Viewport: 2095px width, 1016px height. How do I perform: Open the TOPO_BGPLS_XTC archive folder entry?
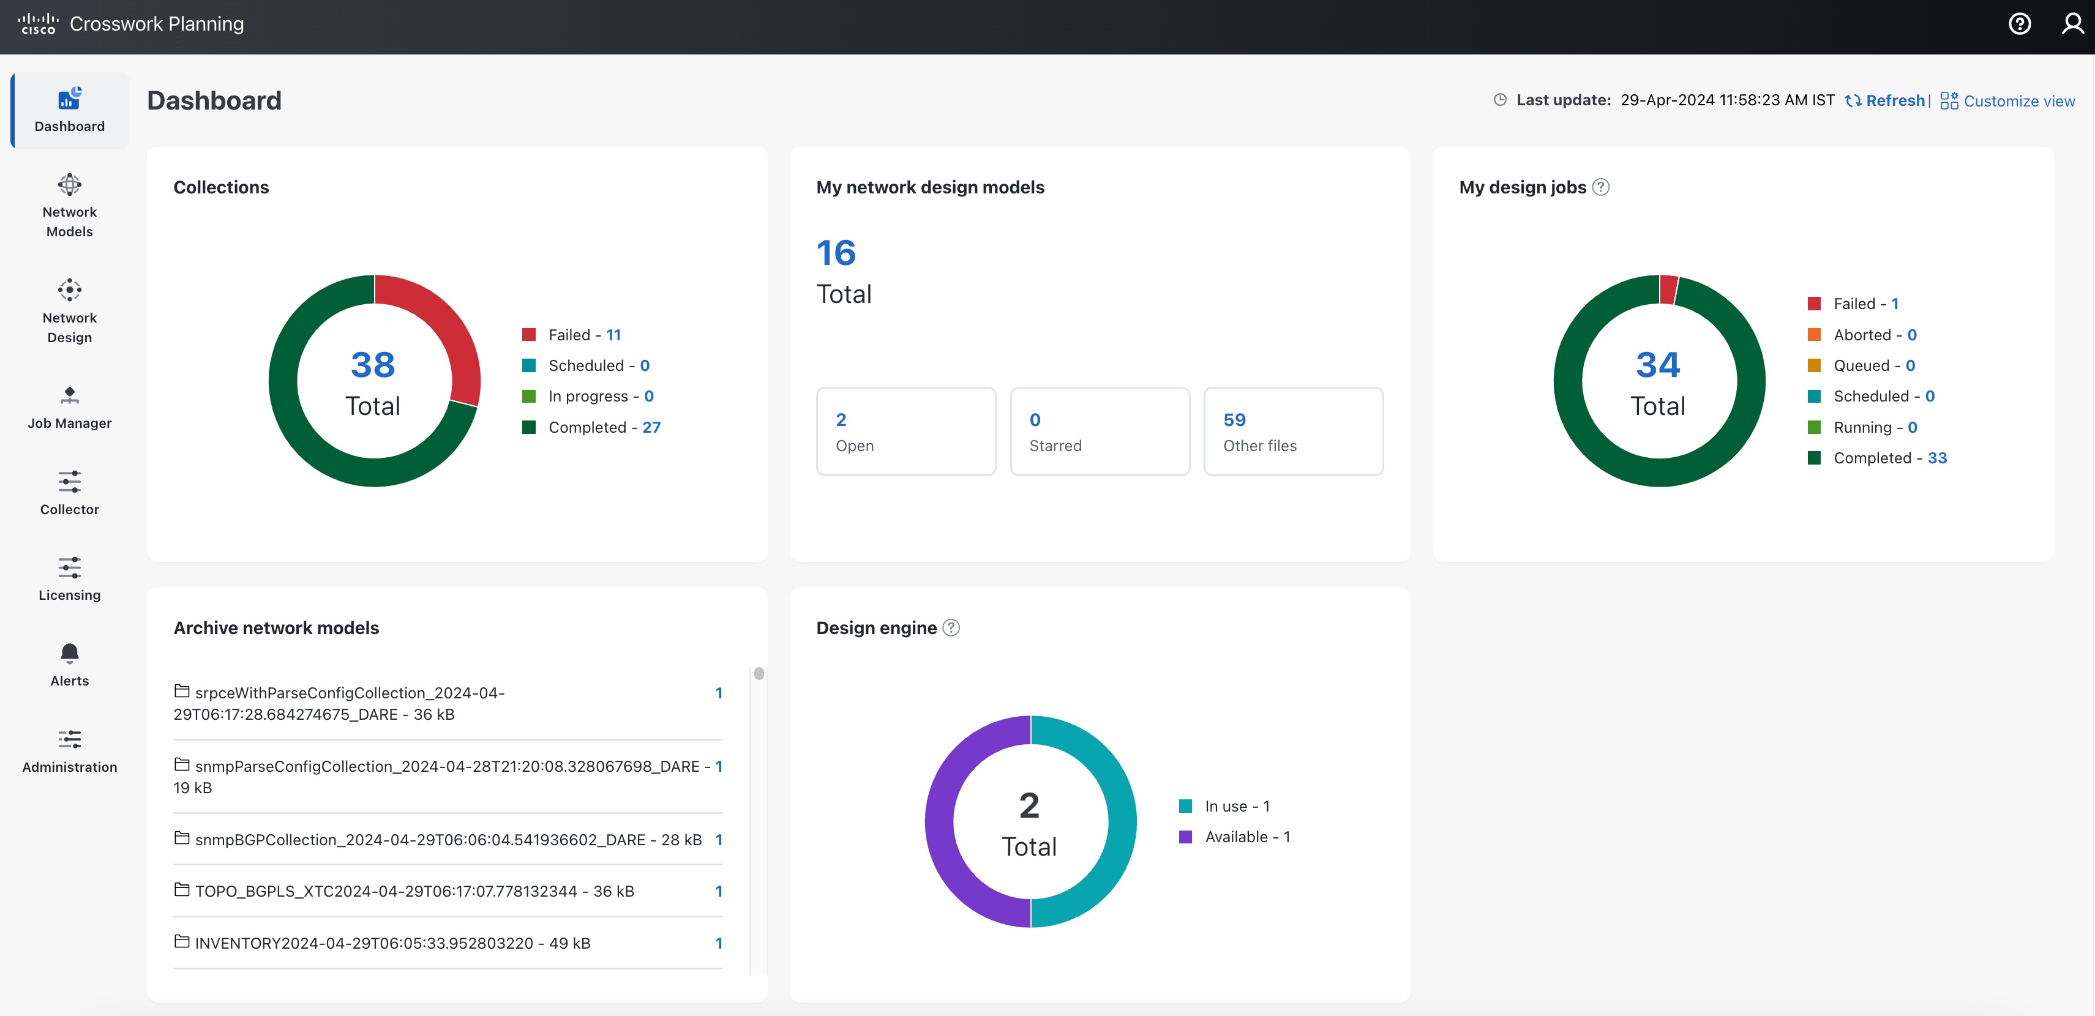pos(414,892)
